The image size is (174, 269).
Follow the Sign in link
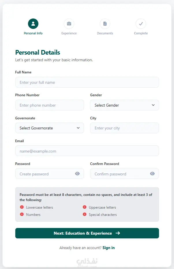click(x=108, y=248)
